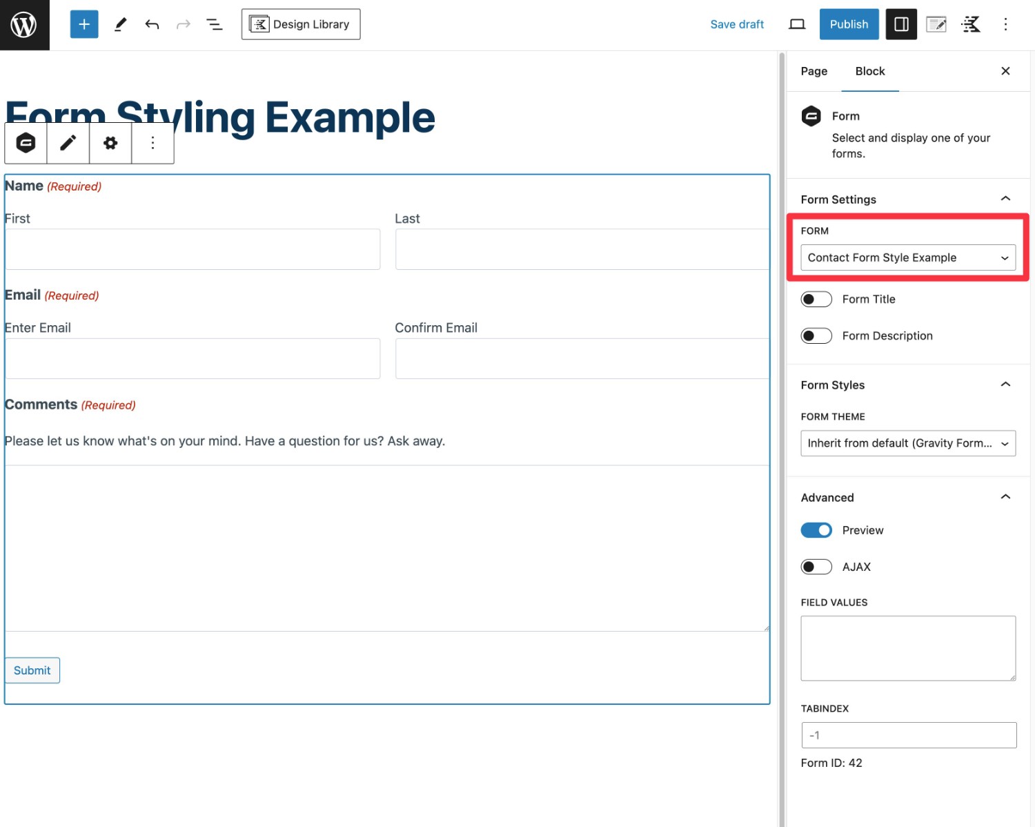Select the Block tab
Viewport: 1035px width, 827px height.
[x=870, y=71]
